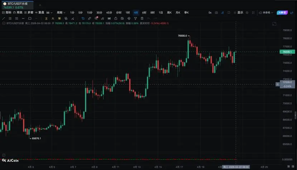The height and width of the screenshot is (170, 297).
Task: Select the horizontal ray line tool
Action: [23, 19]
